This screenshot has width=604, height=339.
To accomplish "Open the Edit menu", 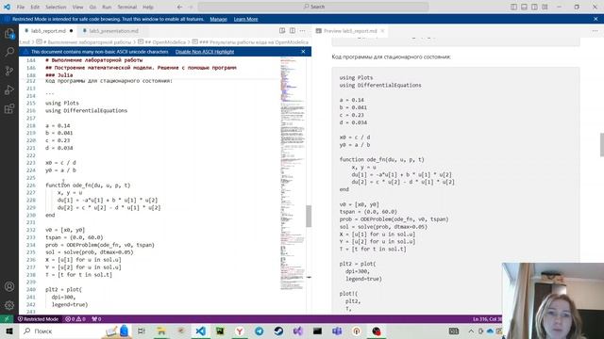I will (x=35, y=7).
